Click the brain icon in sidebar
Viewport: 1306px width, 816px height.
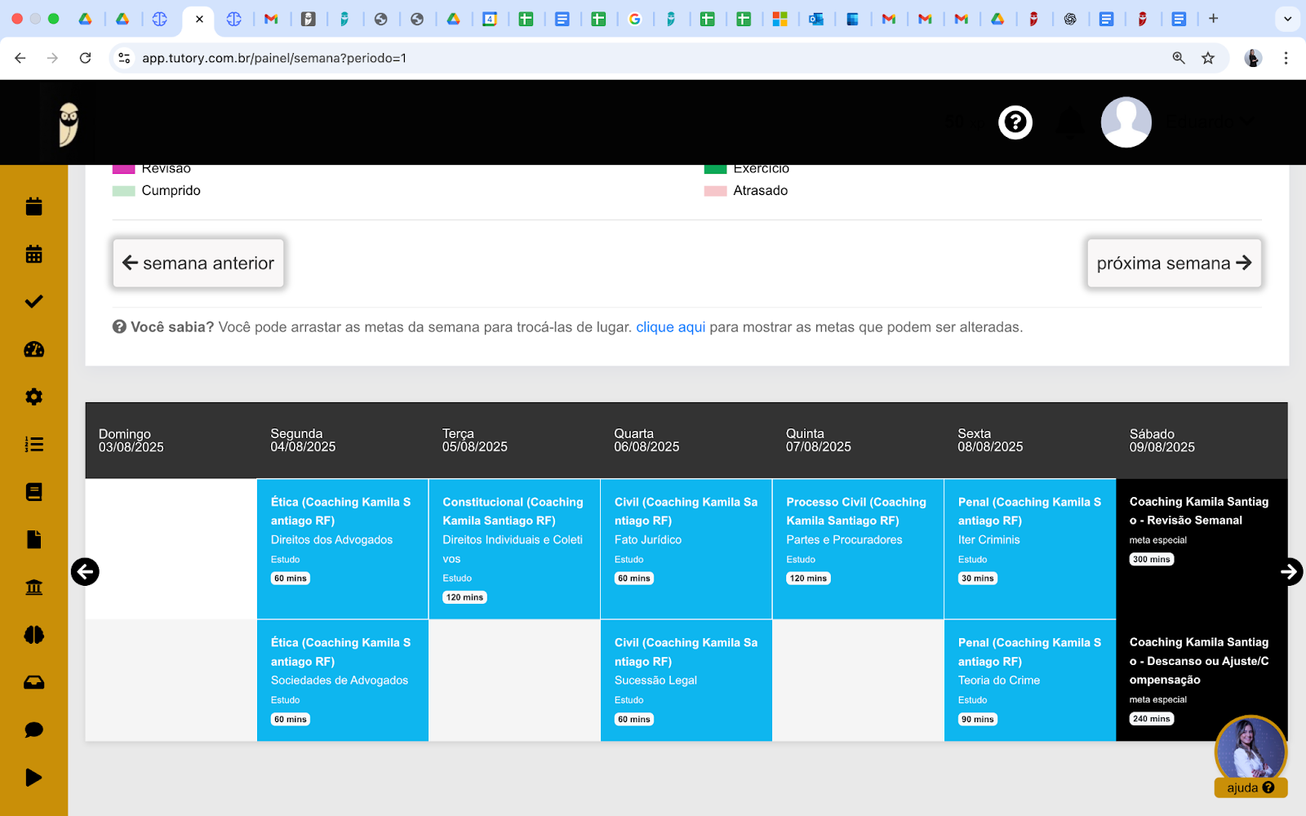[33, 635]
